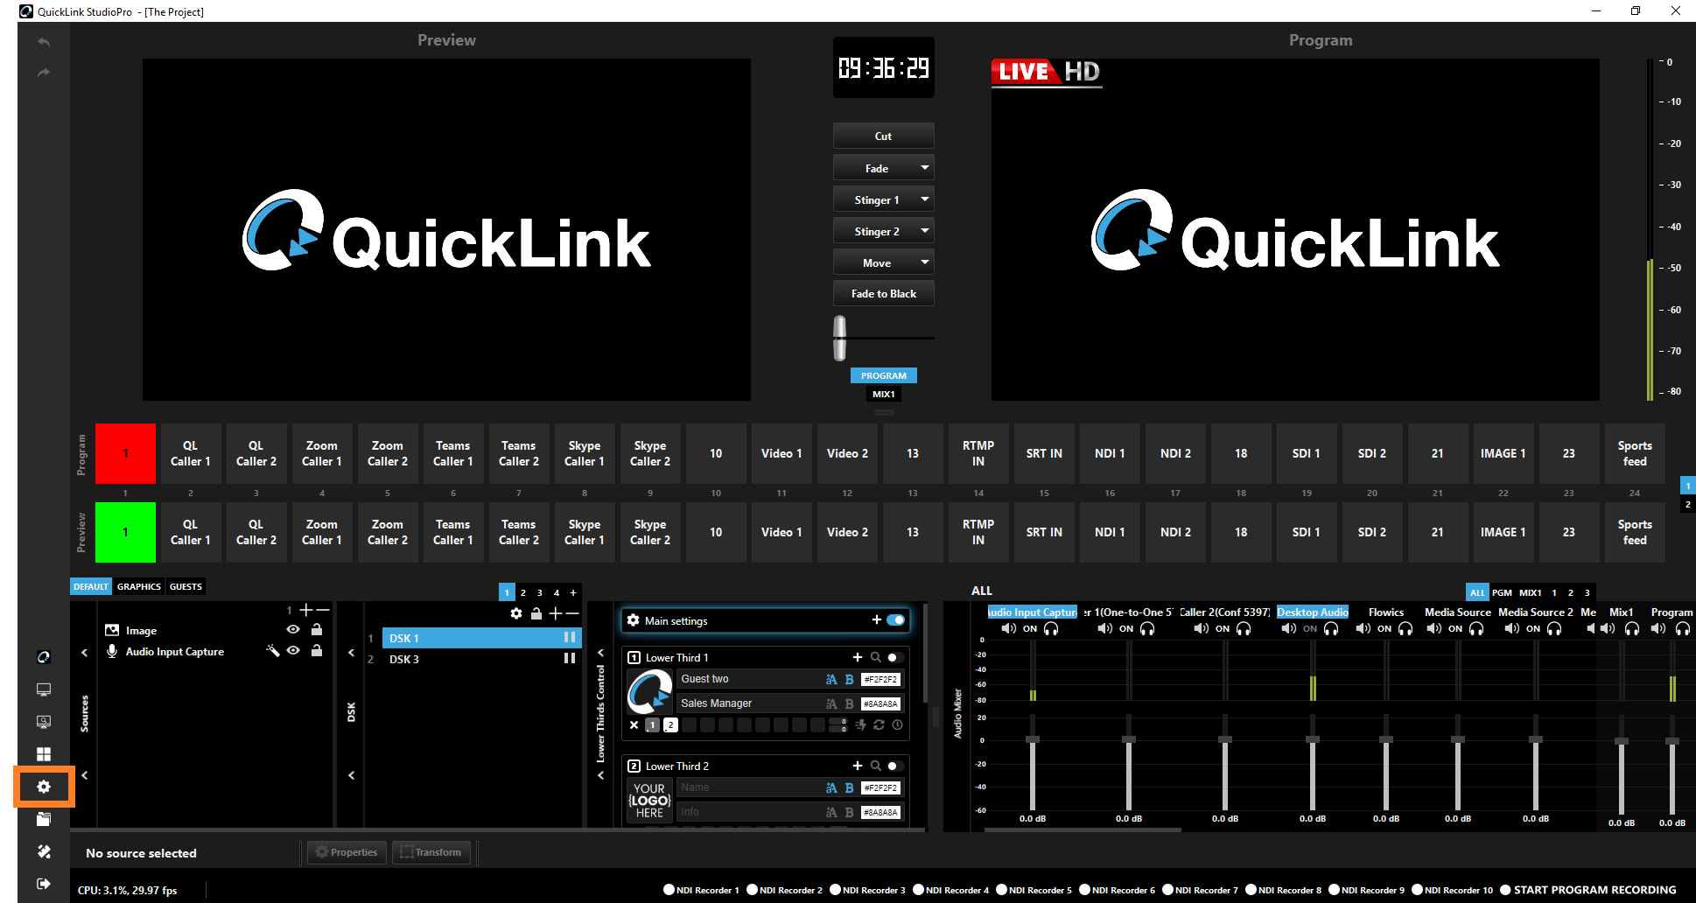
Task: Open the Fade transition dropdown
Action: [925, 167]
